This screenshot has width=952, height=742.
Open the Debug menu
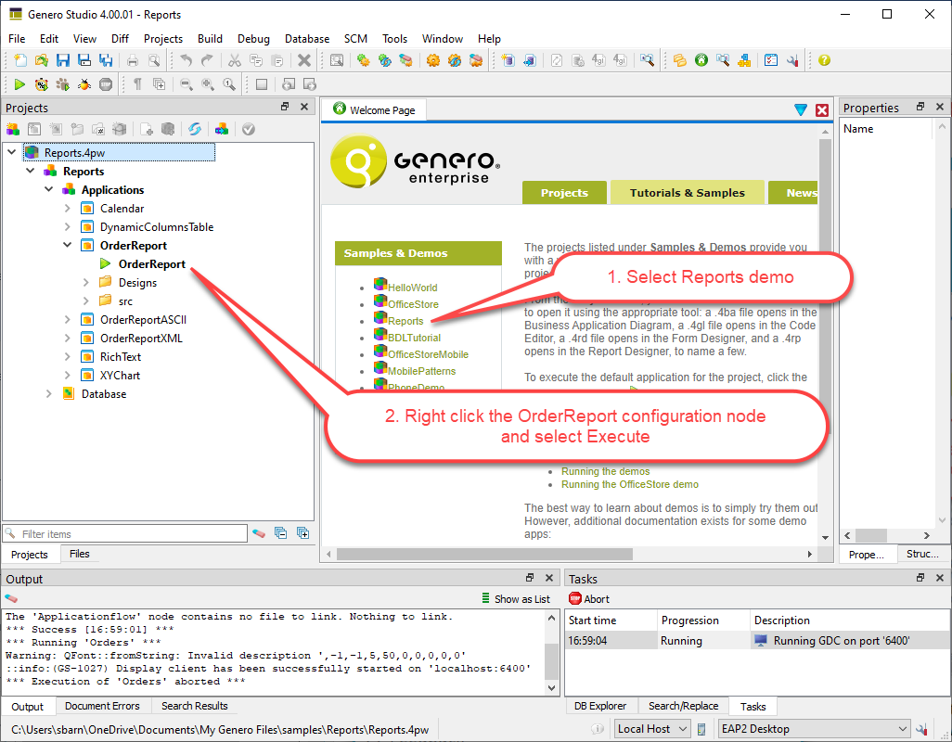coord(253,38)
